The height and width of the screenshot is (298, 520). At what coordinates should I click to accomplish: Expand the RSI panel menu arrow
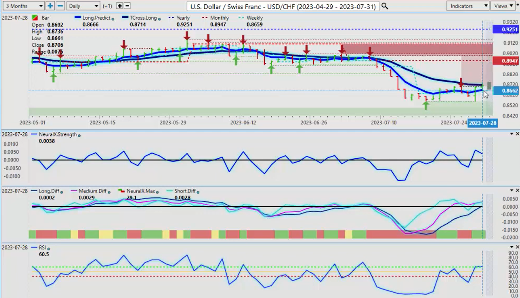click(512, 247)
